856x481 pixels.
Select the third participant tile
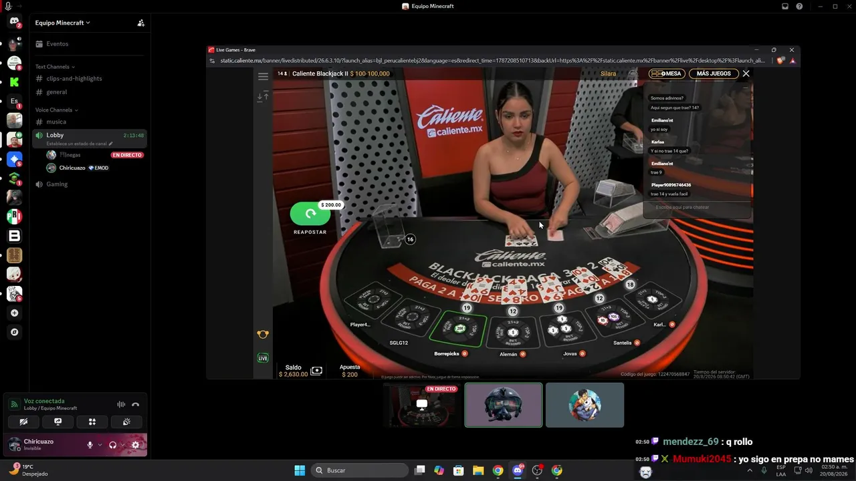click(x=585, y=405)
